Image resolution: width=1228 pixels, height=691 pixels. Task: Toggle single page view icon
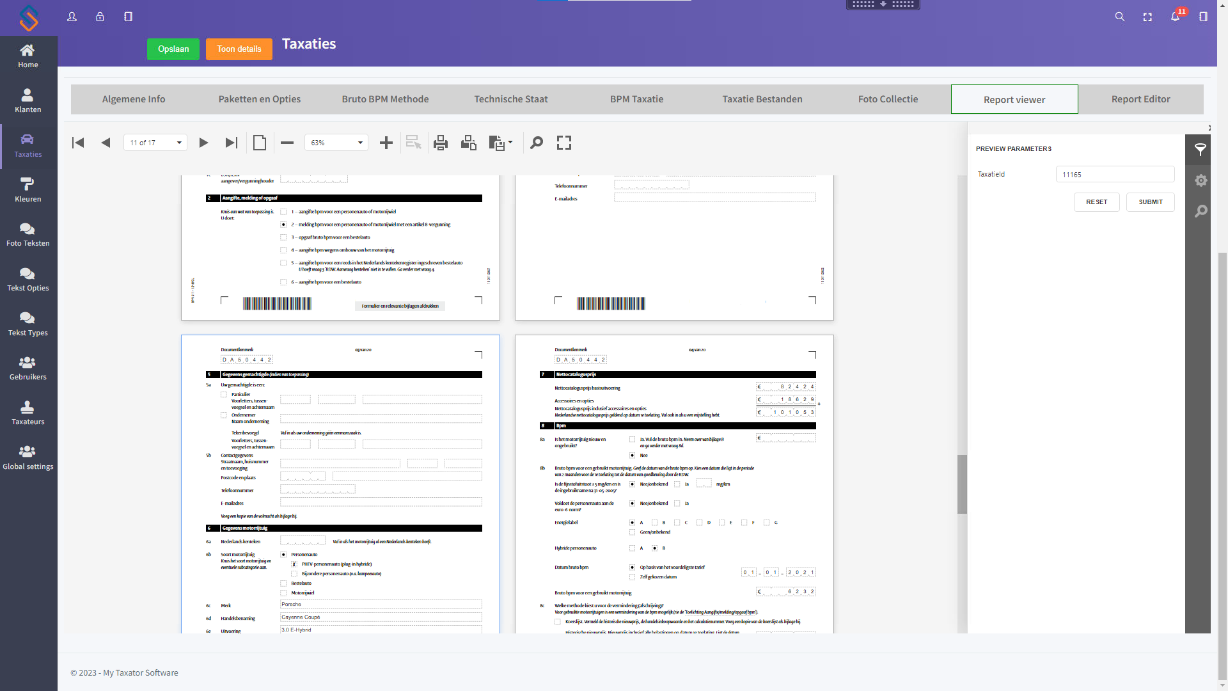pos(260,143)
